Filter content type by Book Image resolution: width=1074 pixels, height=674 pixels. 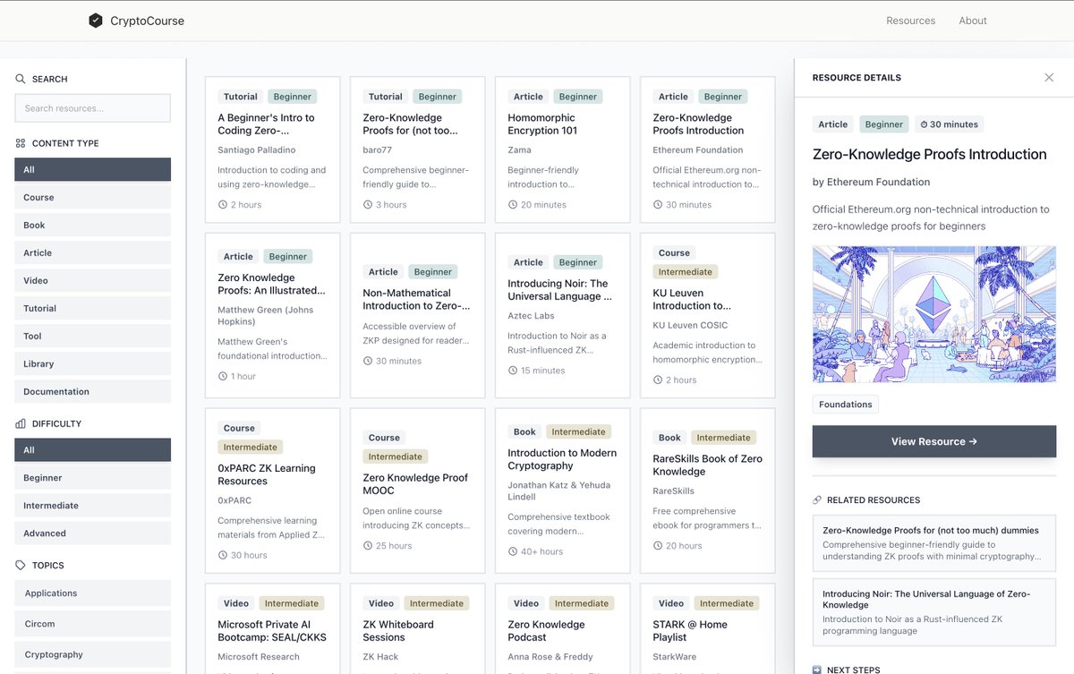(93, 226)
